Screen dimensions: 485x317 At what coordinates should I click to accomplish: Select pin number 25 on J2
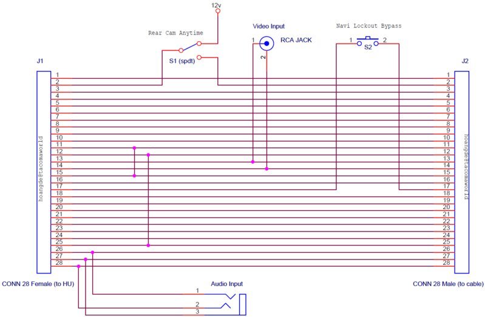click(446, 242)
